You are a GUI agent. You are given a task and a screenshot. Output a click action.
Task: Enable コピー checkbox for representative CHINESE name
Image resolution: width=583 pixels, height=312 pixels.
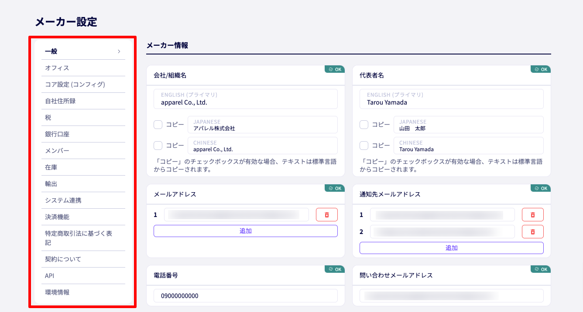(364, 146)
